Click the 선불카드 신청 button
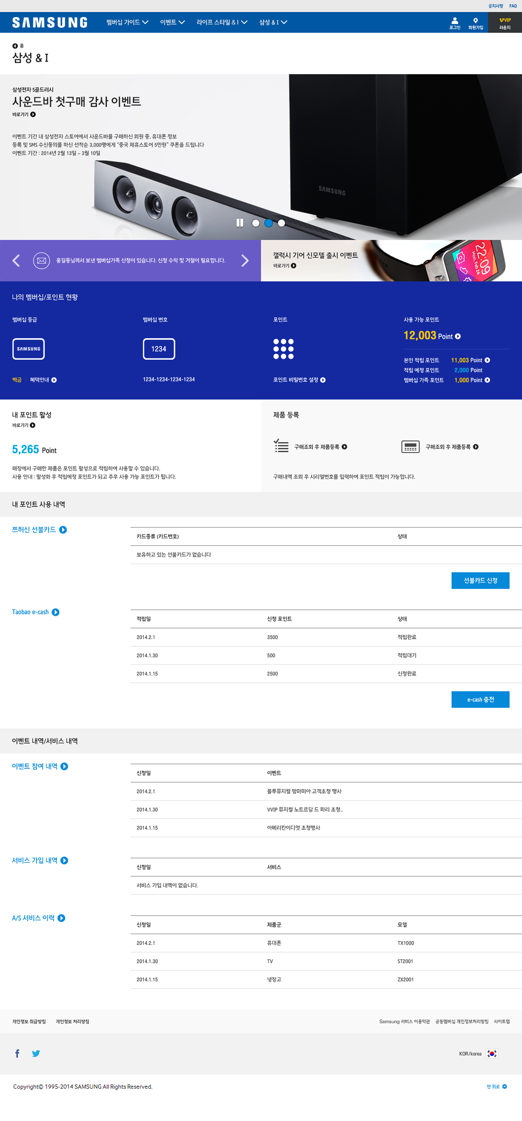 click(x=480, y=581)
